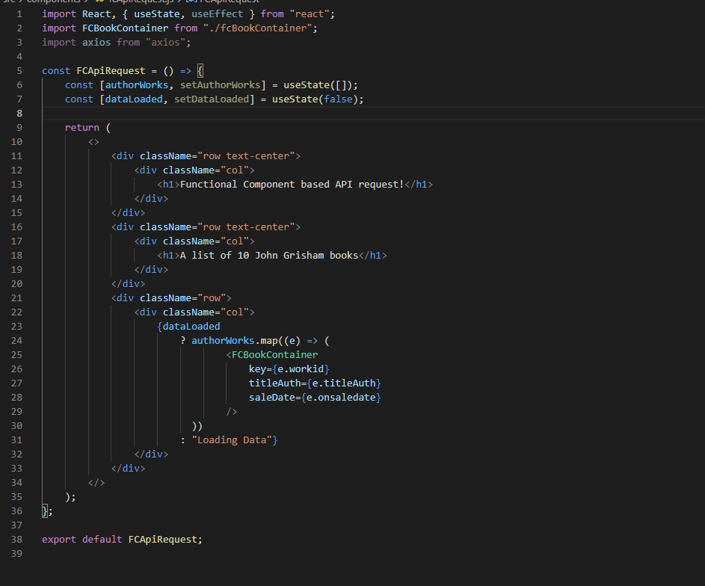Click line number 11 in gutter
This screenshot has width=705, height=586.
16,156
